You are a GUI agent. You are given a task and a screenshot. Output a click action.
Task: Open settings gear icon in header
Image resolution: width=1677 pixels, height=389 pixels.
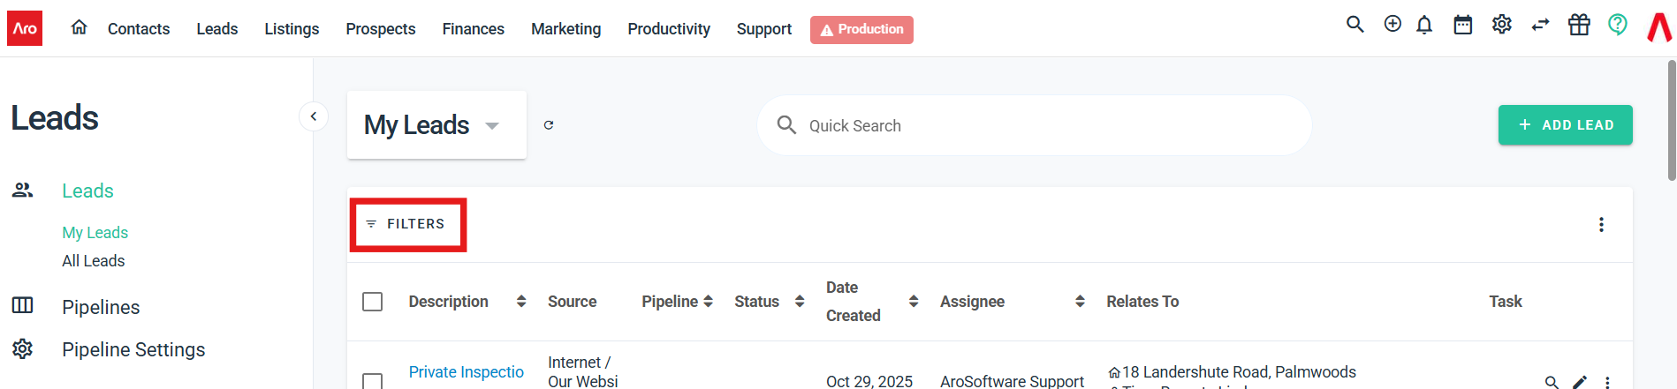[1502, 25]
